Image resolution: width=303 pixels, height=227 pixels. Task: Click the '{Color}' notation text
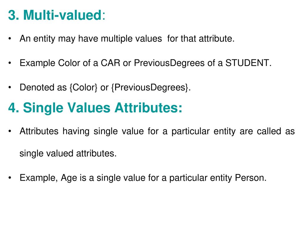click(x=83, y=87)
